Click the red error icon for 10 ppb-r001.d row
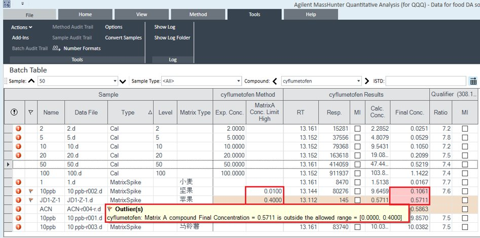 tap(18, 218)
